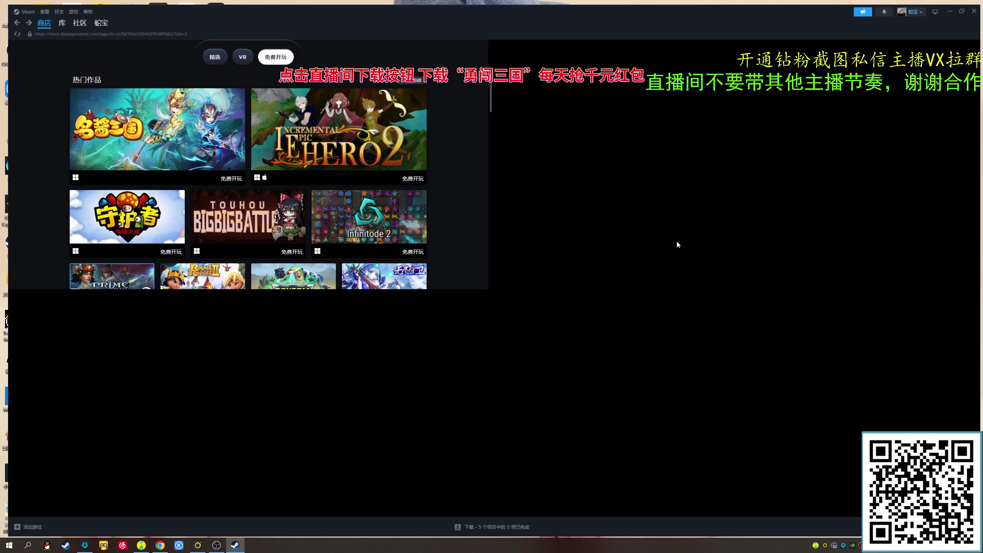
Task: Click 免费开玩 label under 守护者
Action: point(171,252)
